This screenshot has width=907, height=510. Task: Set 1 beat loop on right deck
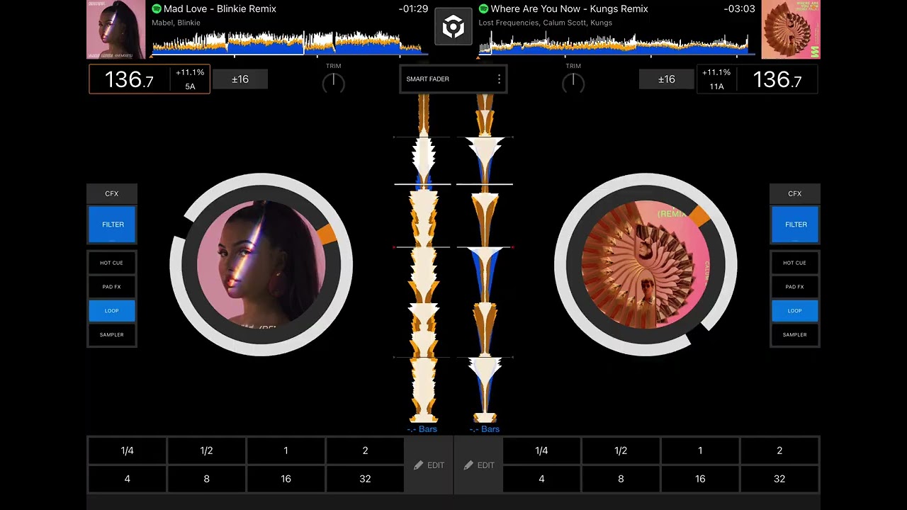[700, 450]
